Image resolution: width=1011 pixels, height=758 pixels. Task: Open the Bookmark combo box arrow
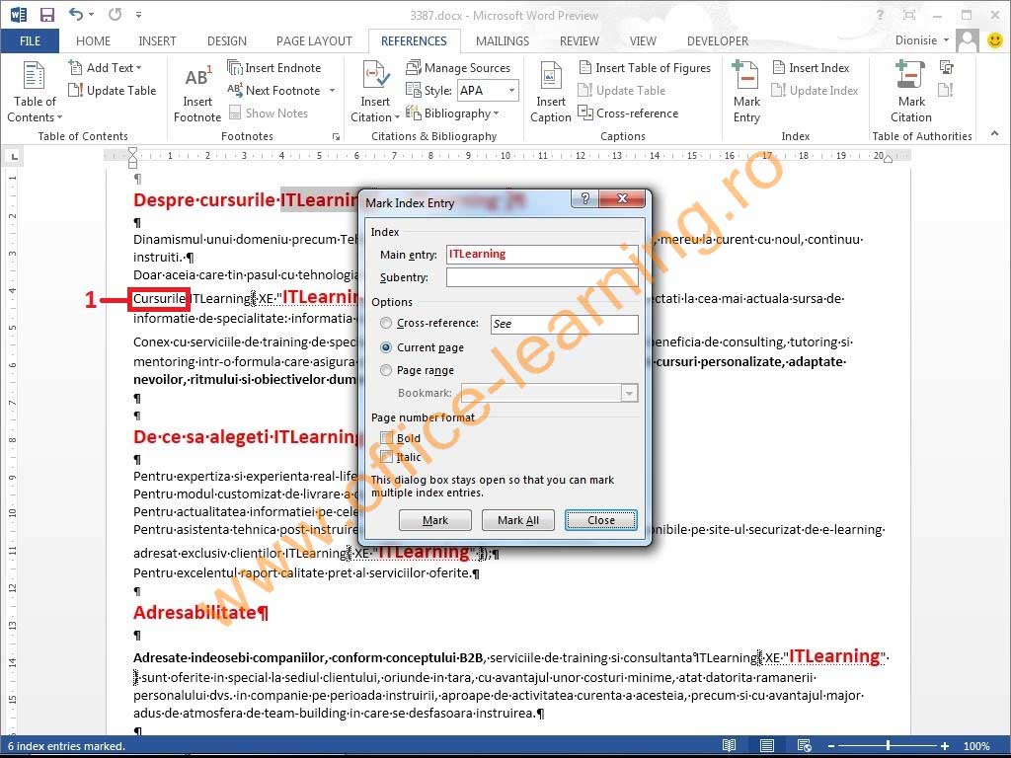629,393
